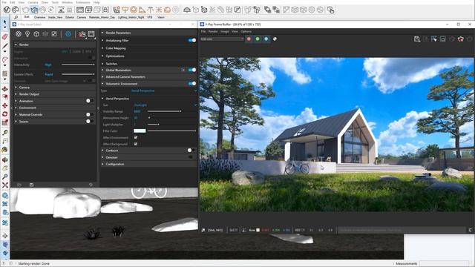475x267 pixels.
Task: Open the Geometry tab cube icon
Action: (36, 34)
